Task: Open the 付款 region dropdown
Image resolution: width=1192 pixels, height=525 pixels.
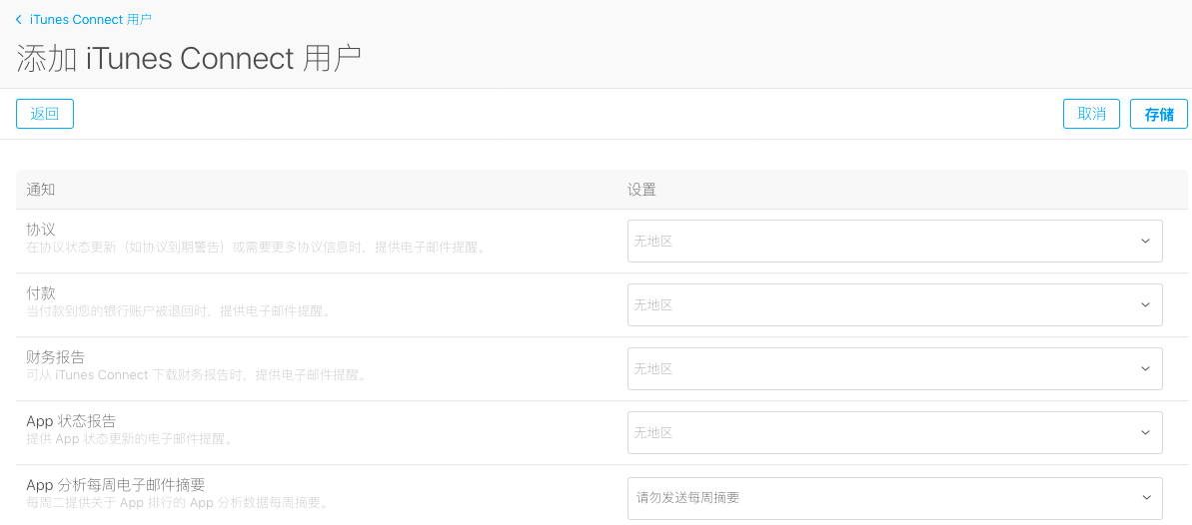Action: pyautogui.click(x=895, y=304)
